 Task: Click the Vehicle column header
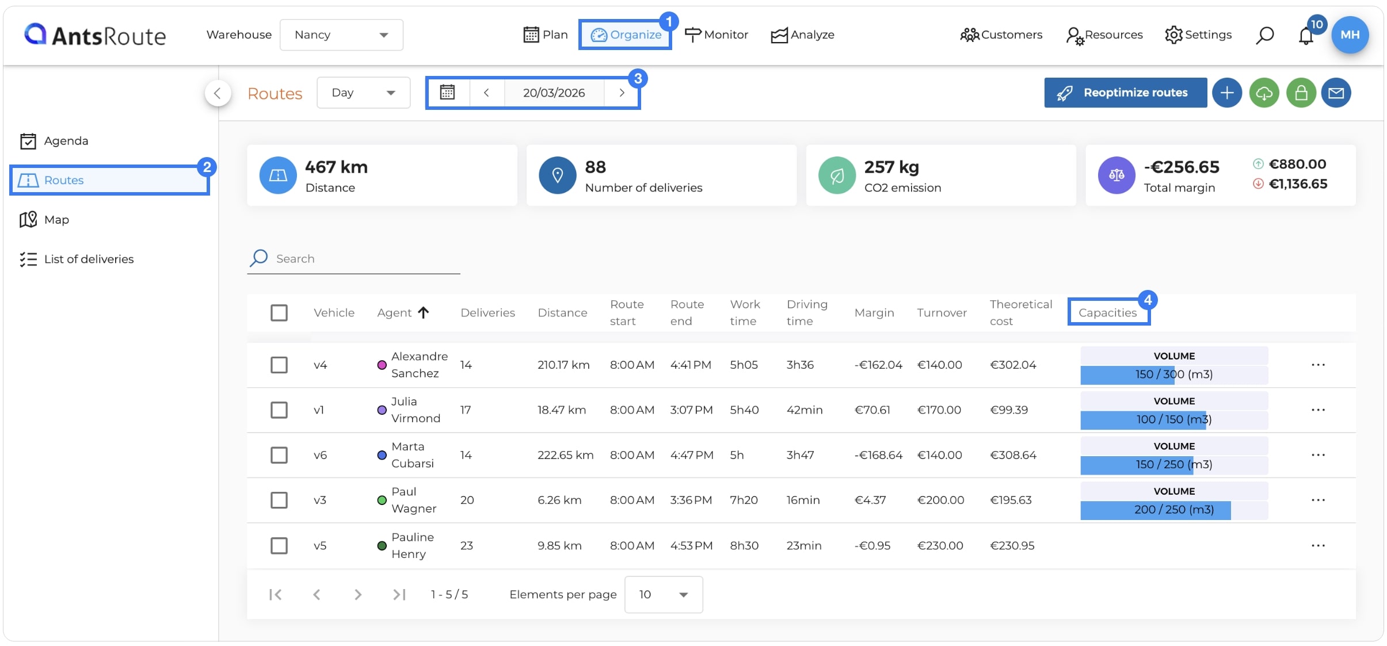click(x=334, y=312)
